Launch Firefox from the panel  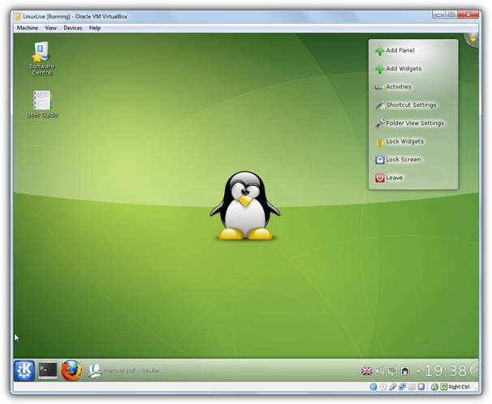click(71, 371)
